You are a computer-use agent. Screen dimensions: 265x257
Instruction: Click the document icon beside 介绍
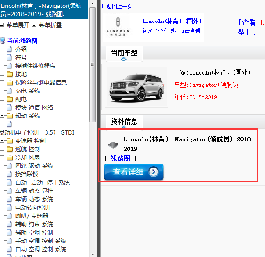click(9, 49)
